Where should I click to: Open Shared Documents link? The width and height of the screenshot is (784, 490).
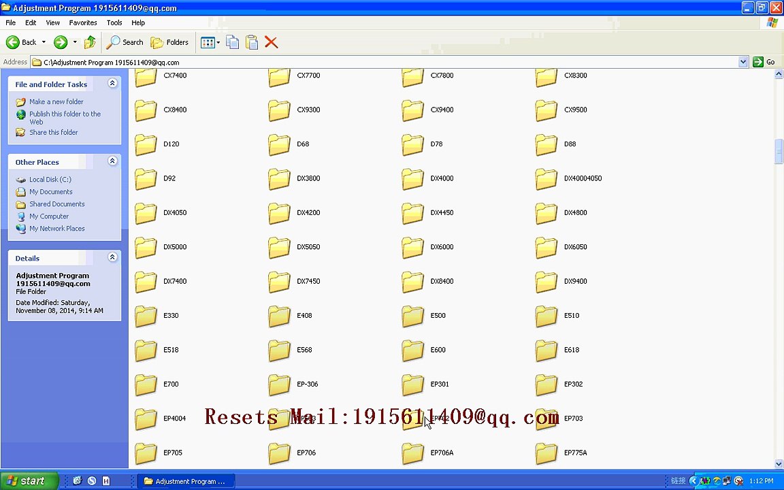57,204
